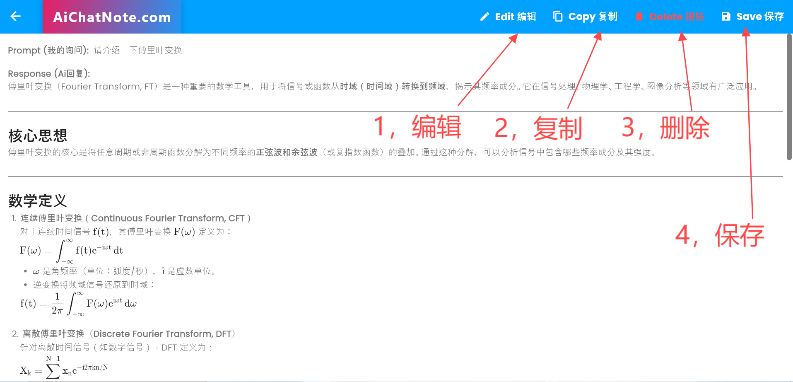Click the 'Edit 编辑' toolbar label
The height and width of the screenshot is (382, 793).
point(516,17)
